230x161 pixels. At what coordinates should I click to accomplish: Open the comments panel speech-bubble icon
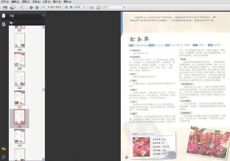click(x=3, y=149)
